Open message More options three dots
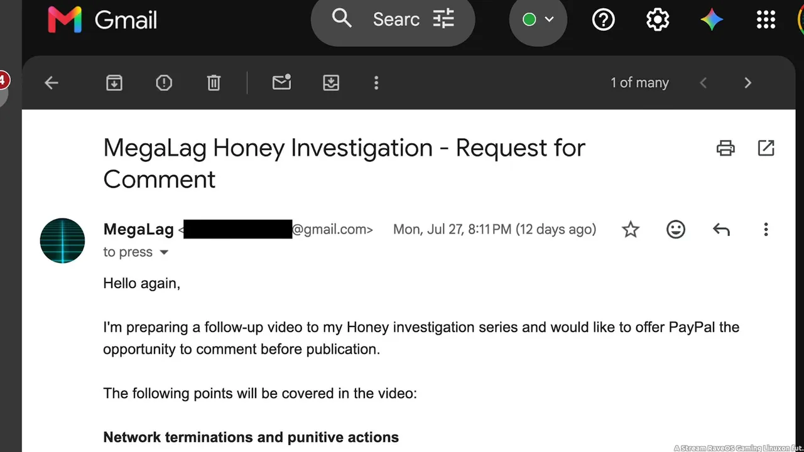 766,230
